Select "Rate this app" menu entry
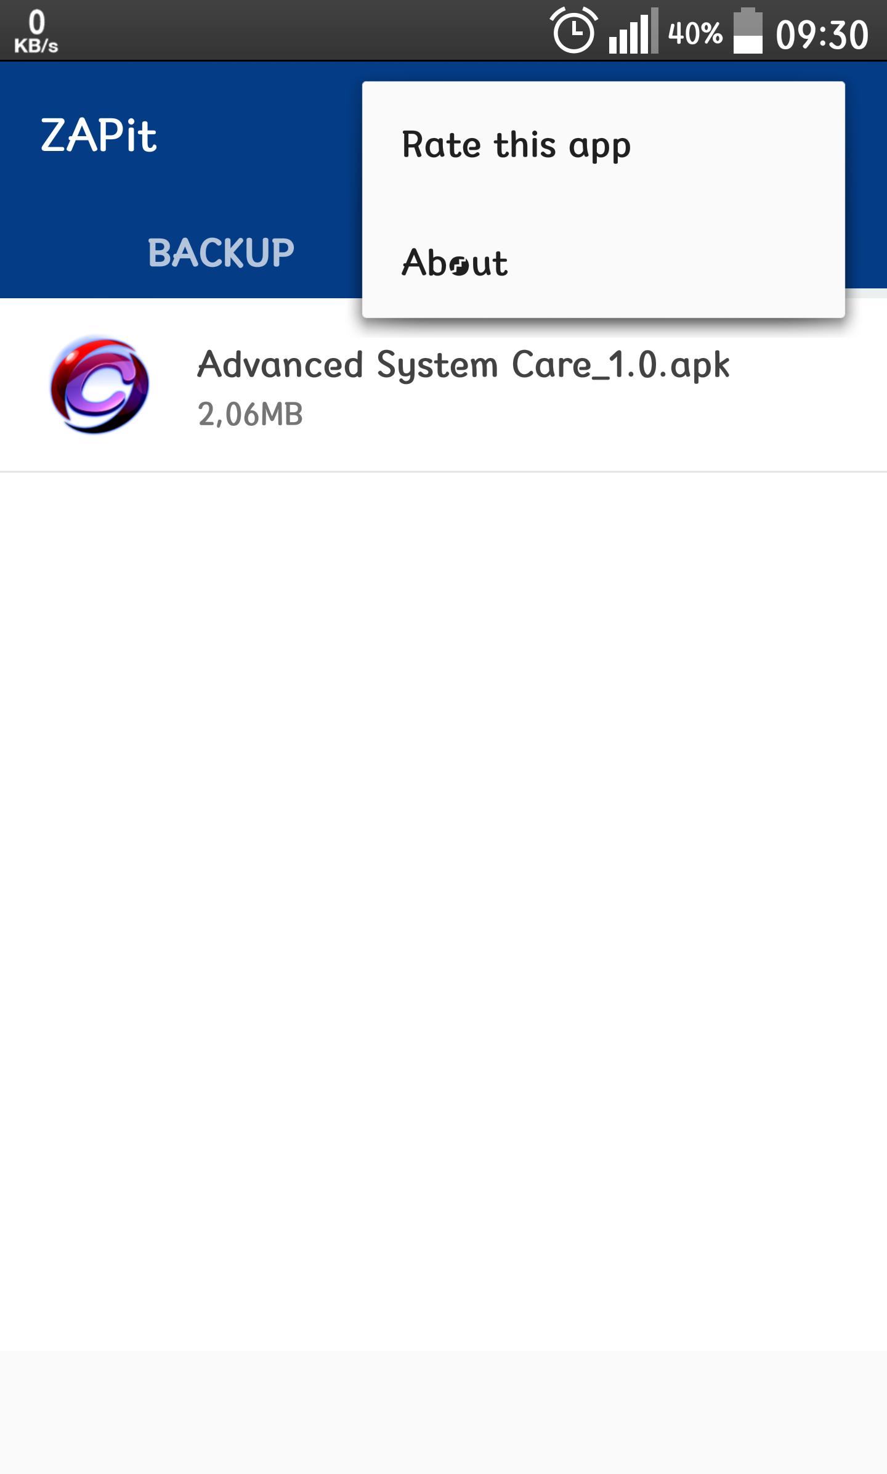Viewport: 887px width, 1474px height. 603,145
